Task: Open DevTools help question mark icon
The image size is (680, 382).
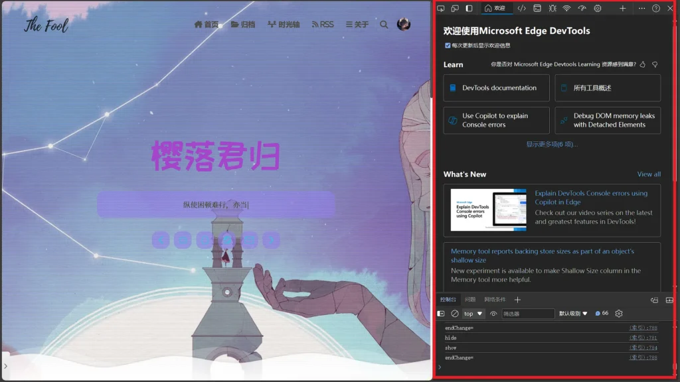Action: pyautogui.click(x=656, y=8)
